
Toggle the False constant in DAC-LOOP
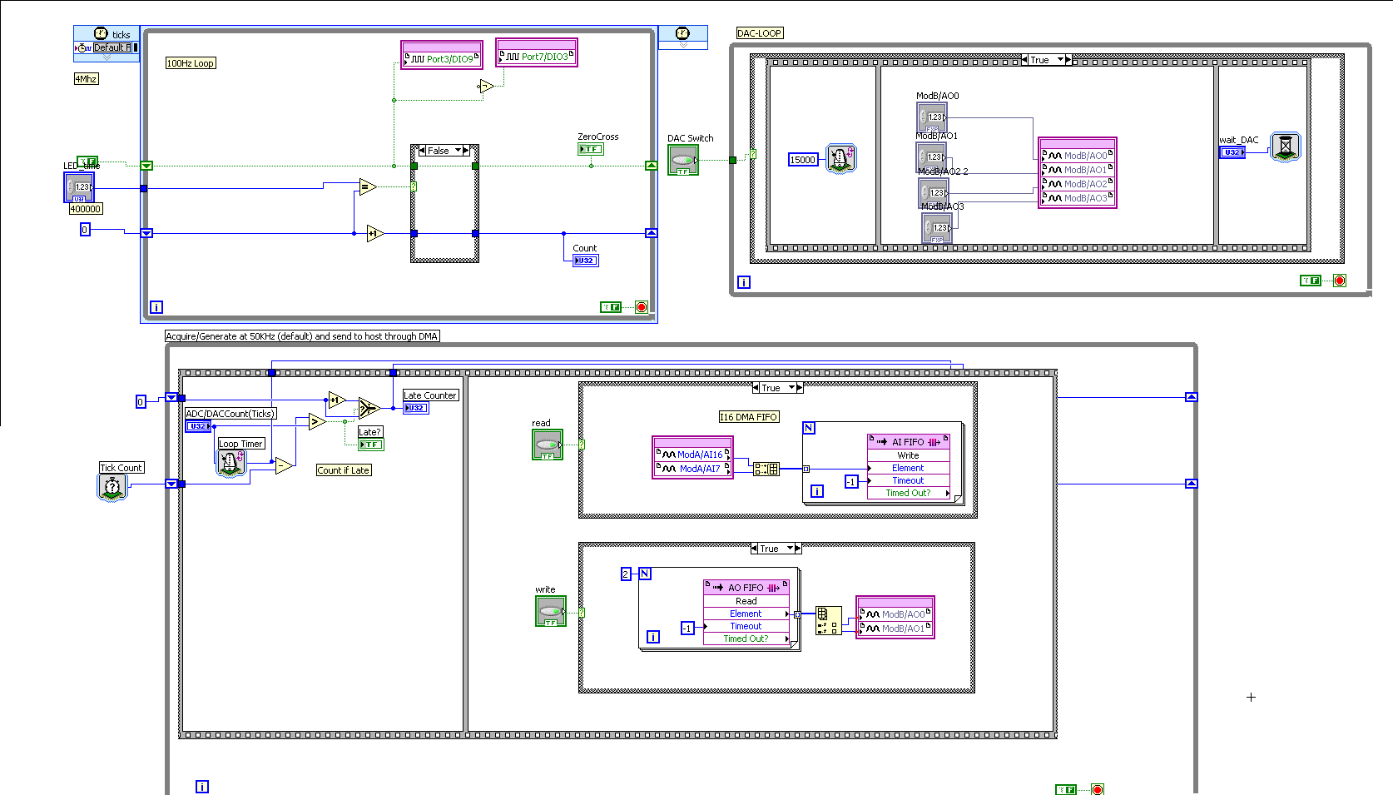click(x=1310, y=281)
